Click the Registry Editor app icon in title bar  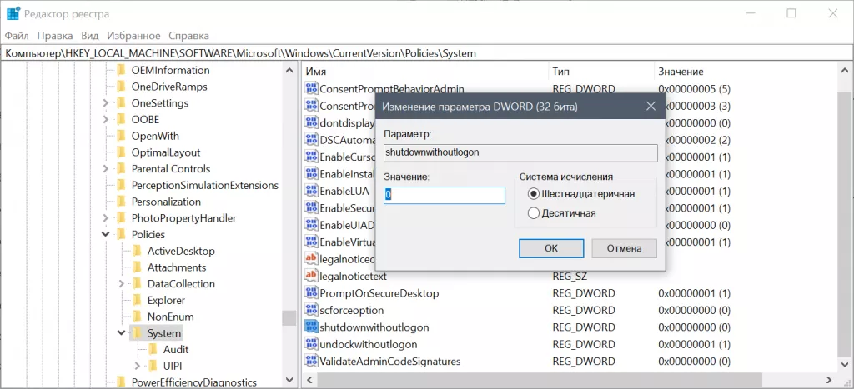click(x=13, y=14)
